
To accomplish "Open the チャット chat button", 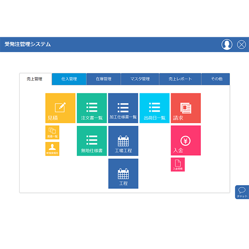I will point(242,192).
